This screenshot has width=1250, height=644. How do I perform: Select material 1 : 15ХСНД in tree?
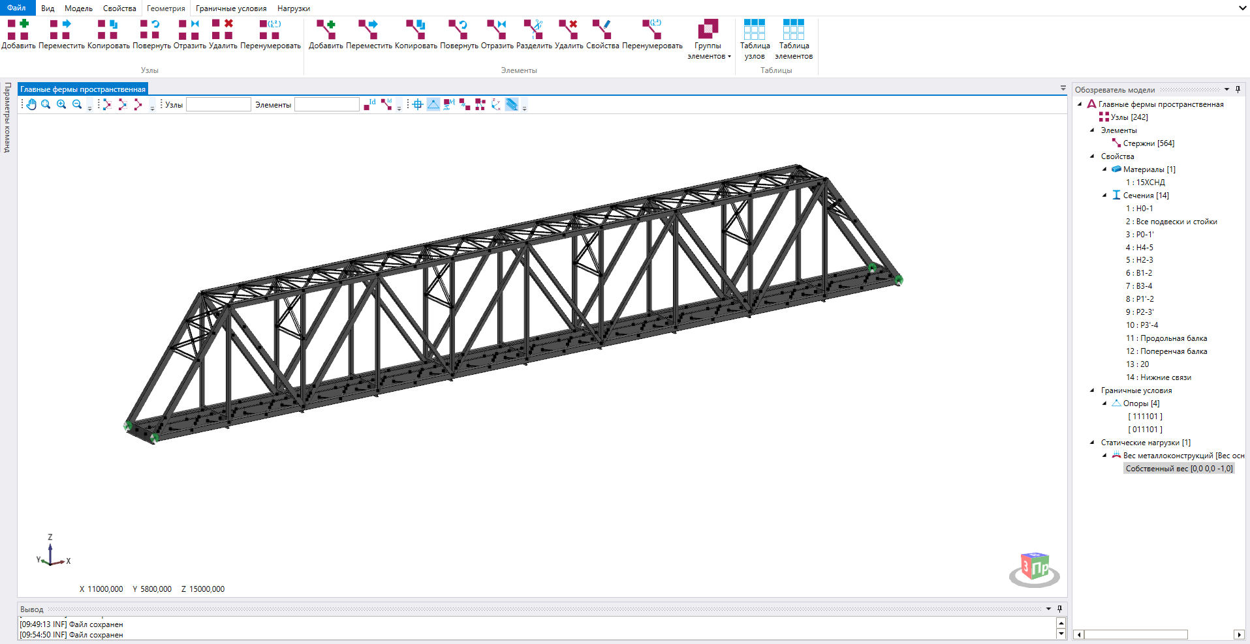click(1145, 183)
